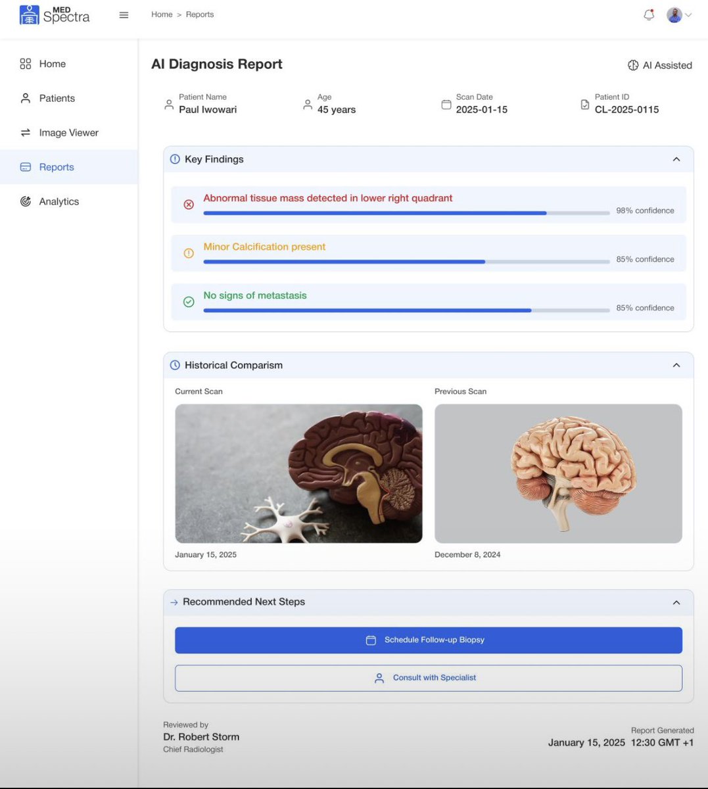
Task: Click the red error icon on abnormal tissue finding
Action: 189,204
